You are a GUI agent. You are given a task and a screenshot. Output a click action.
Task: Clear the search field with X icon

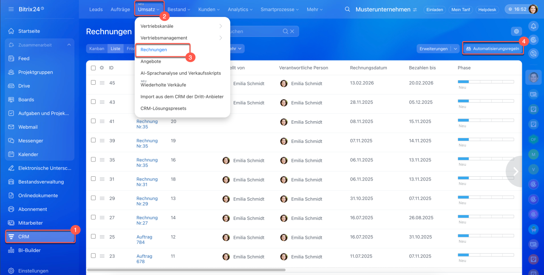[x=292, y=31]
